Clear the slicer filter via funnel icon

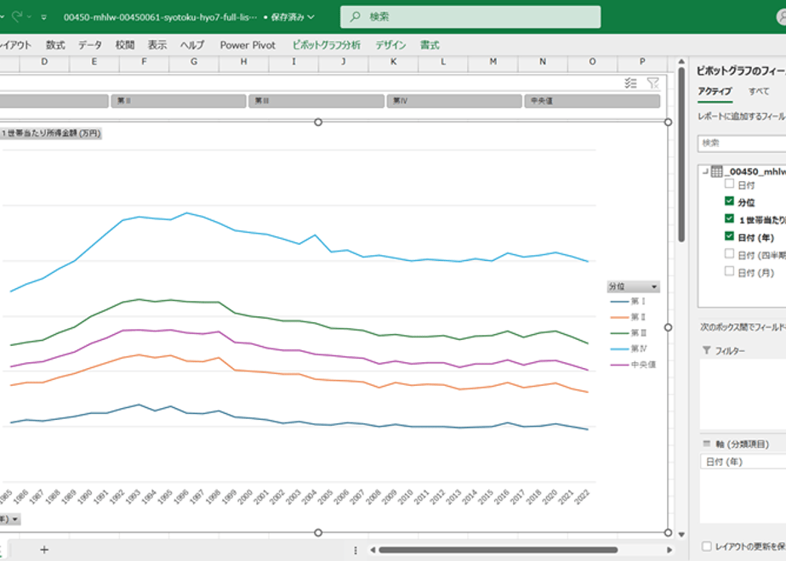pos(652,83)
